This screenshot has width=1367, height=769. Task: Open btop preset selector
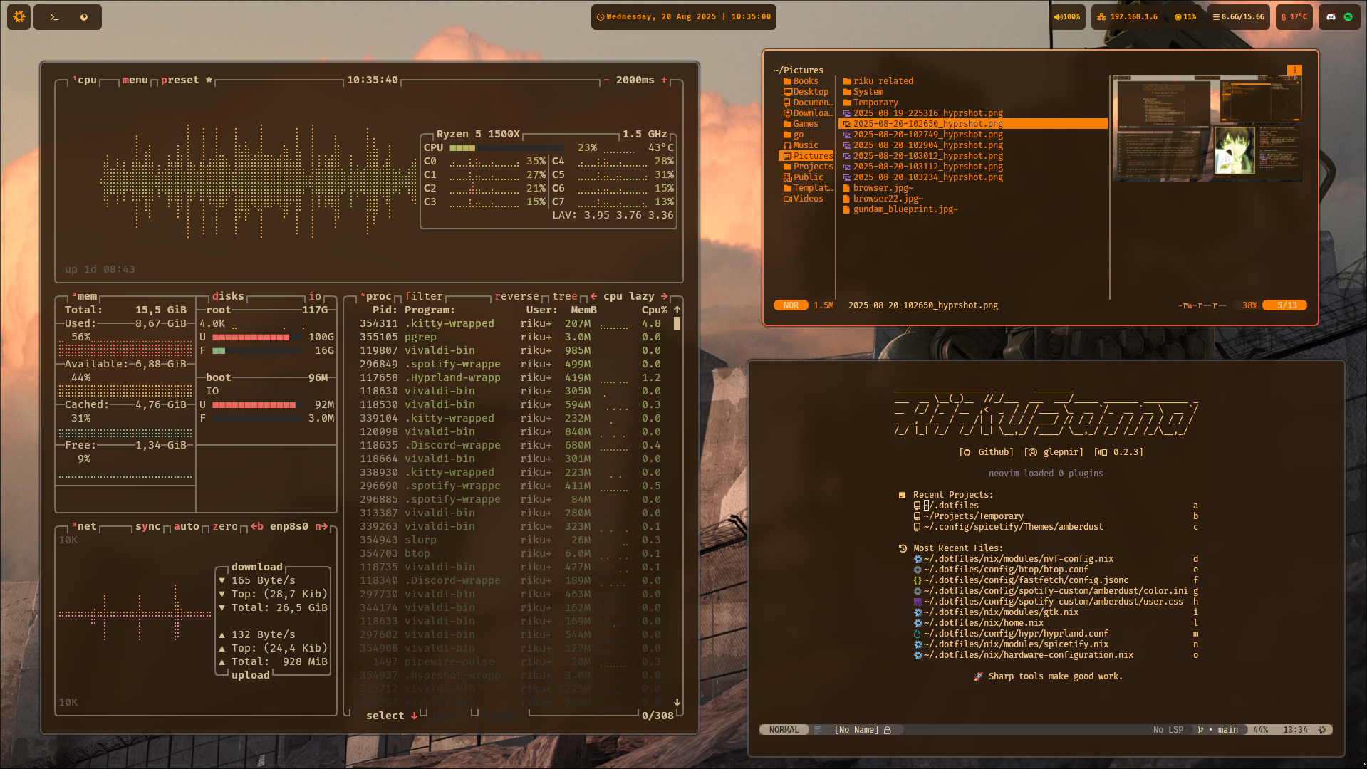click(x=180, y=80)
